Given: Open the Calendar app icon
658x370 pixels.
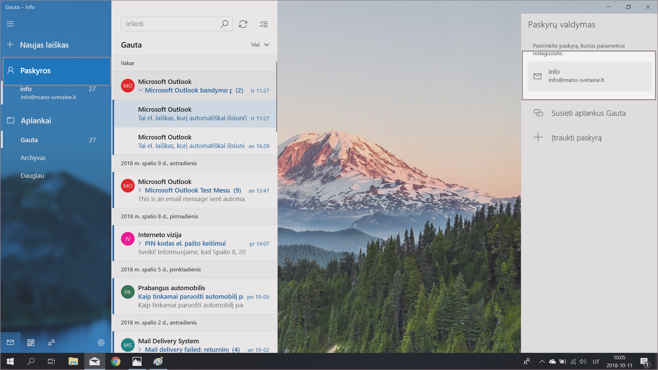Looking at the screenshot, I should [x=31, y=343].
